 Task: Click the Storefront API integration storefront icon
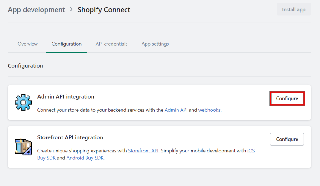[x=23, y=147]
